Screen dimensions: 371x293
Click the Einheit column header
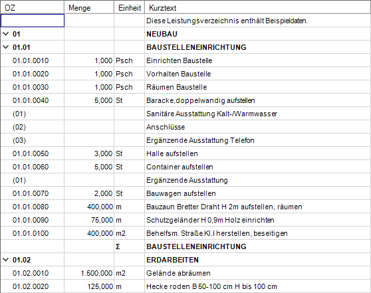[x=130, y=7]
